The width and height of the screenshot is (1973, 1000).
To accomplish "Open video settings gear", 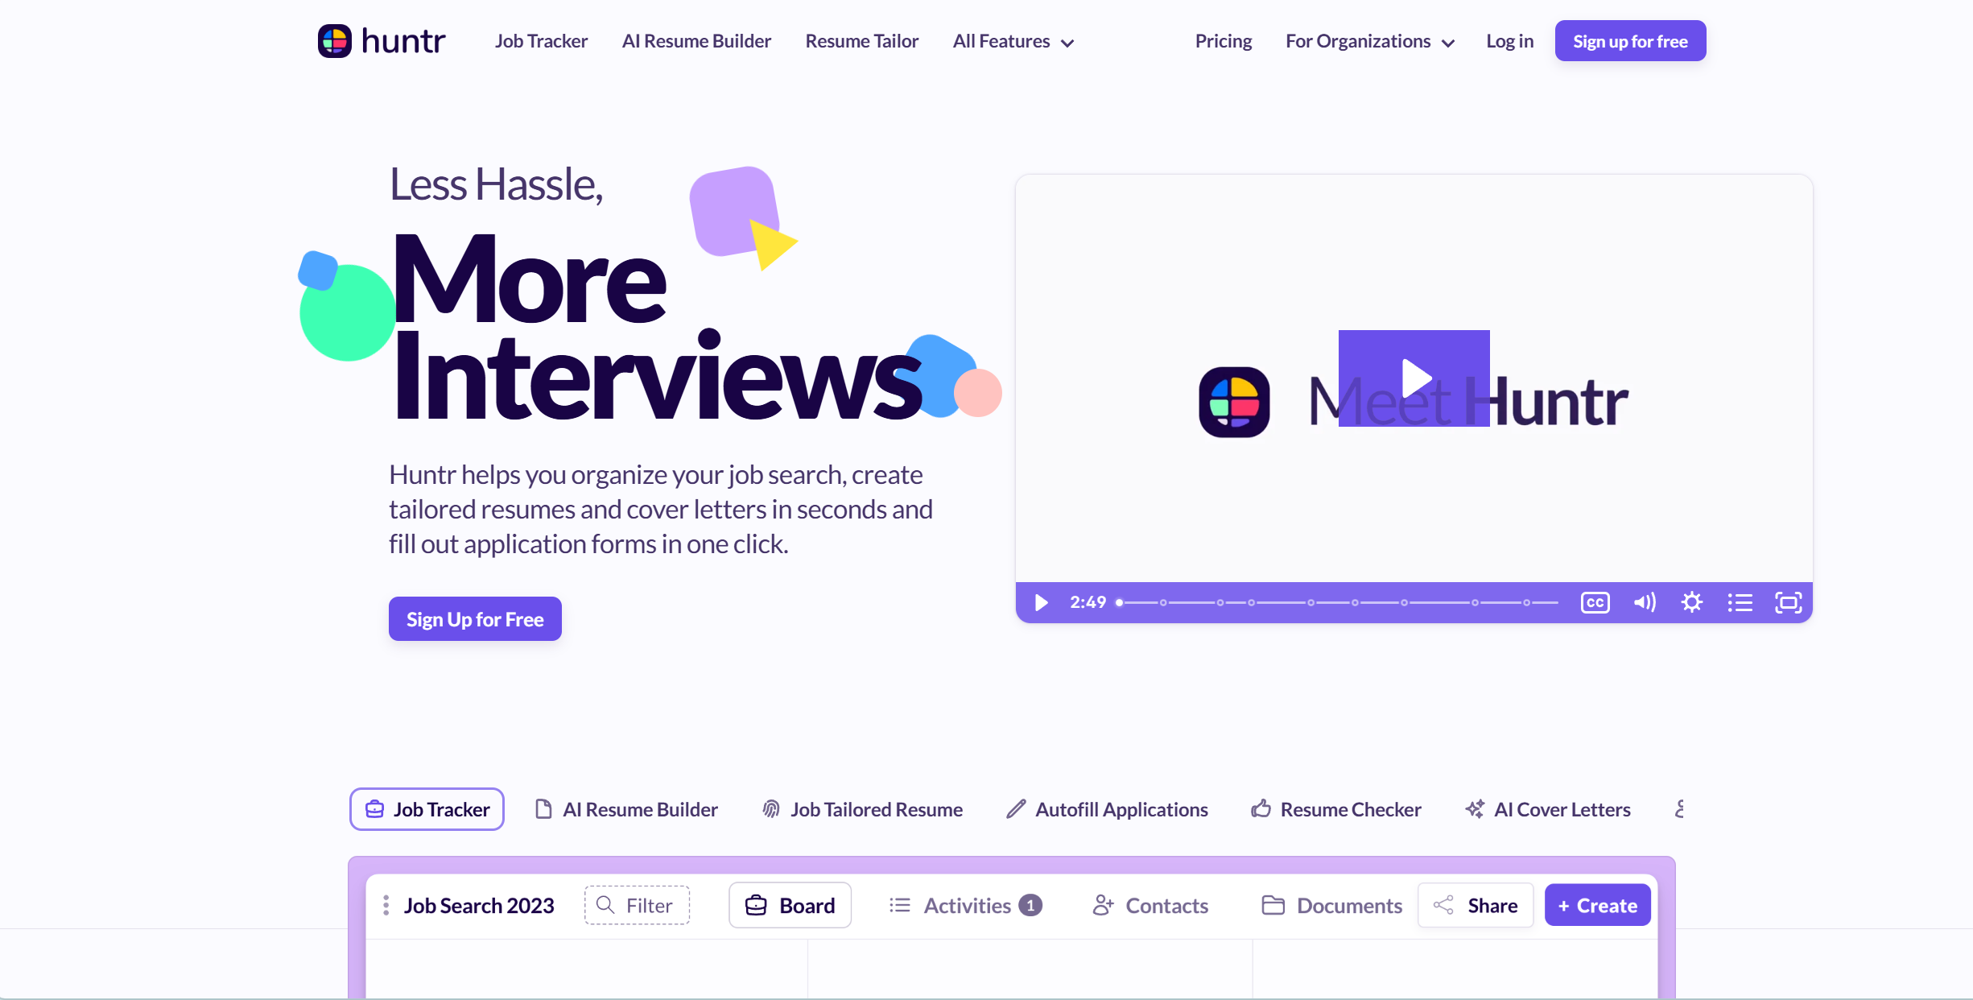I will [x=1692, y=602].
